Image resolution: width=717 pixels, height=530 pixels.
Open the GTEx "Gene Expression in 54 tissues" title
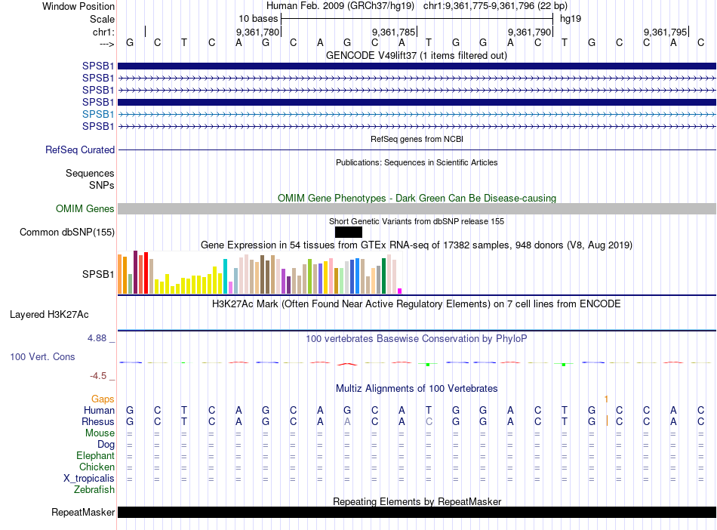(417, 245)
